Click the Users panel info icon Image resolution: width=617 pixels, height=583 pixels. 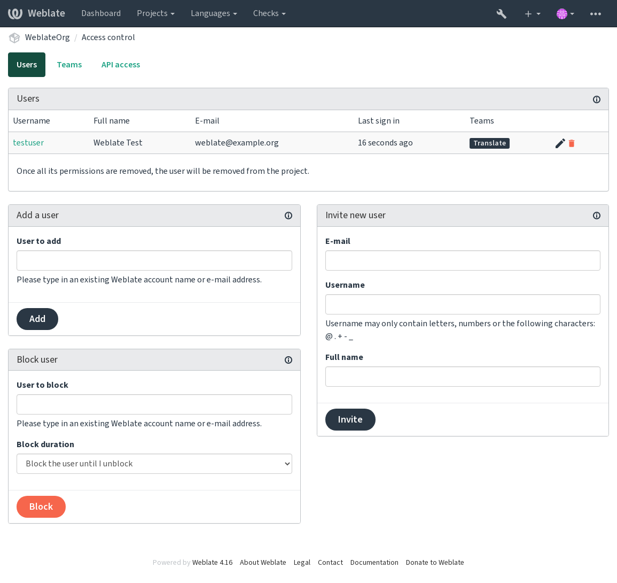(597, 99)
